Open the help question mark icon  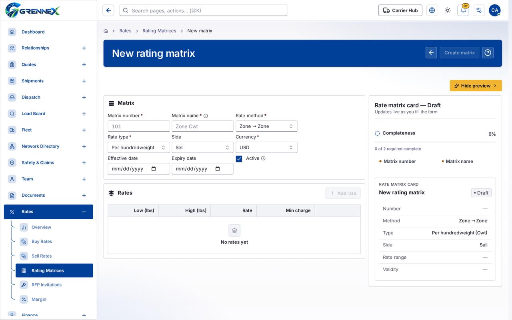click(488, 52)
